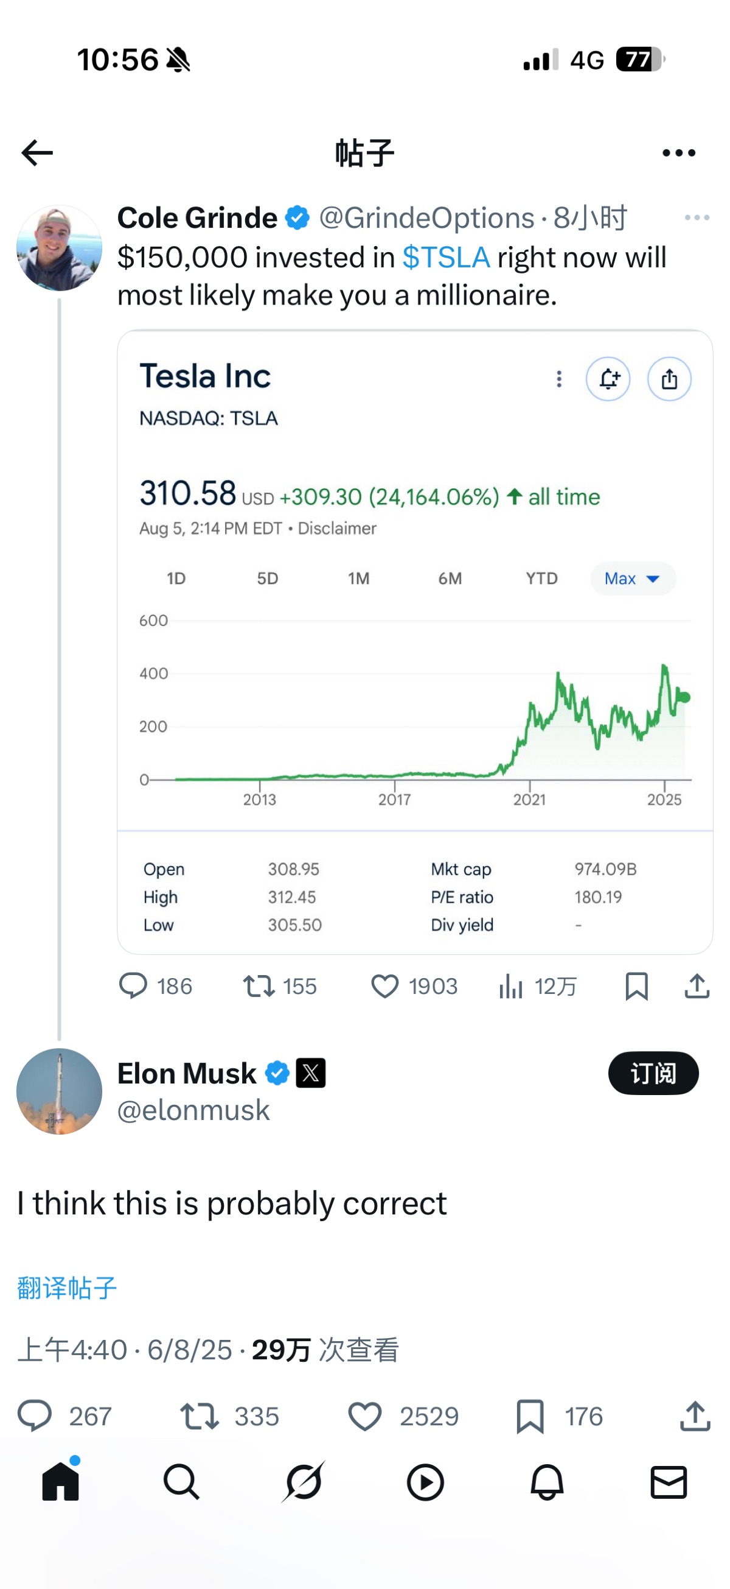Tap the back arrow in header

[37, 153]
